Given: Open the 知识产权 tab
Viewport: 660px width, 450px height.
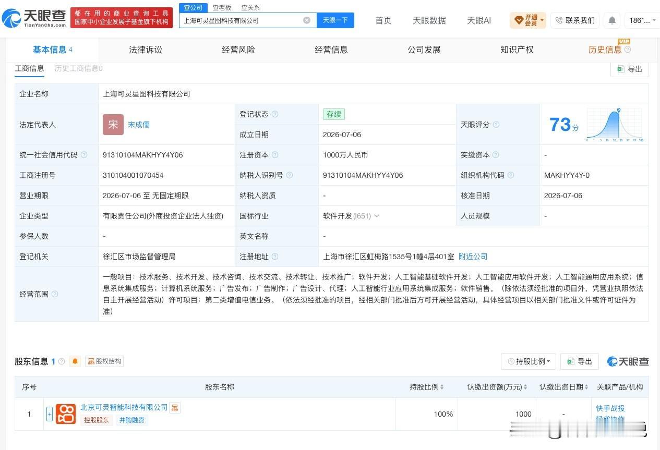Looking at the screenshot, I should 517,50.
